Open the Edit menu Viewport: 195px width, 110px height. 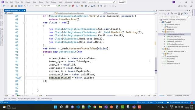click(x=12, y=2)
